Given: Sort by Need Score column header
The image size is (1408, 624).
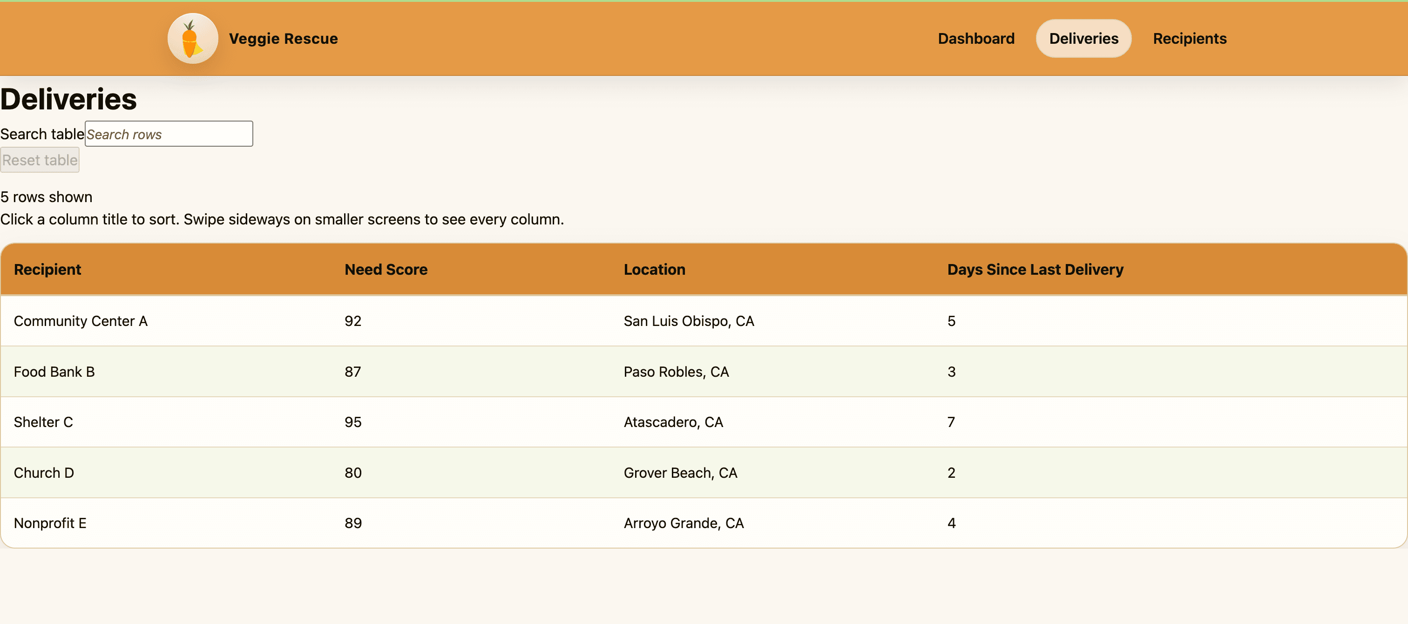Looking at the screenshot, I should [386, 270].
